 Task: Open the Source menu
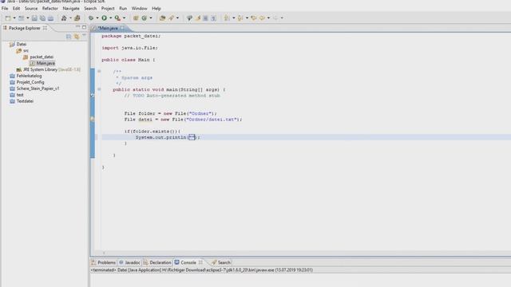click(31, 9)
